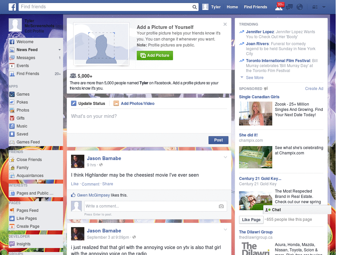Viewport: 340px width, 255px height.
Task: Click Comment on Highlander post
Action: [90, 184]
